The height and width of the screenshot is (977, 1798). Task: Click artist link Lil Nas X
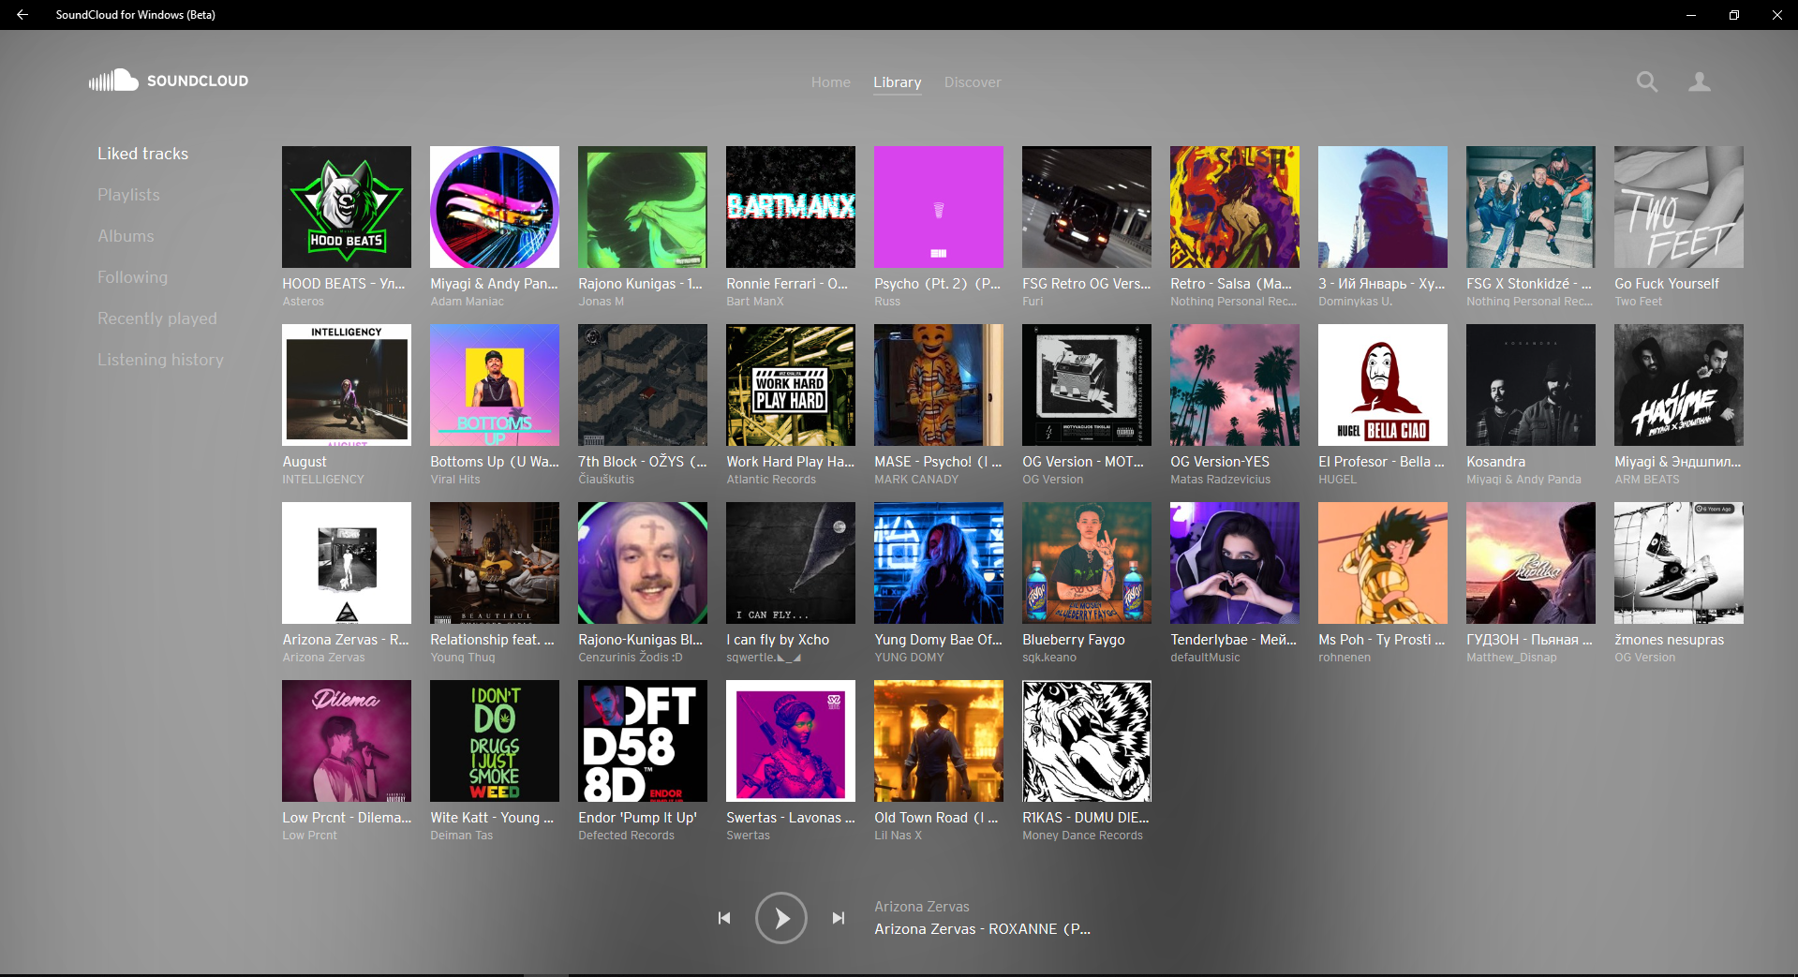click(899, 836)
